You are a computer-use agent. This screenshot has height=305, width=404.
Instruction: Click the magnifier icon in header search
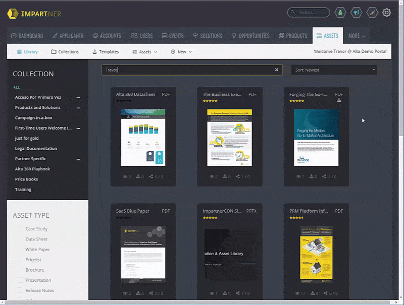tap(293, 12)
